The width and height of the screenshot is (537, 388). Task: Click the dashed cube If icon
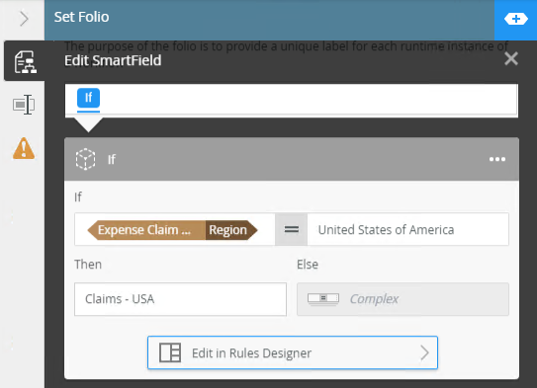point(85,159)
